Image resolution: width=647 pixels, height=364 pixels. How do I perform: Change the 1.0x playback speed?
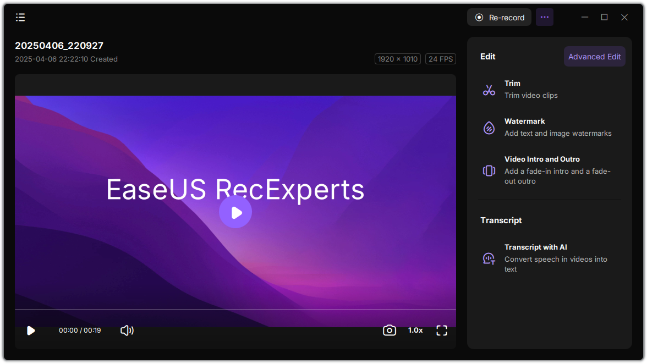tap(415, 330)
